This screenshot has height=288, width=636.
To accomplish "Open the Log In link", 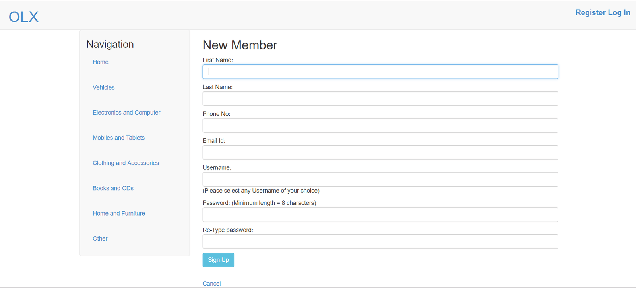I will tap(619, 12).
